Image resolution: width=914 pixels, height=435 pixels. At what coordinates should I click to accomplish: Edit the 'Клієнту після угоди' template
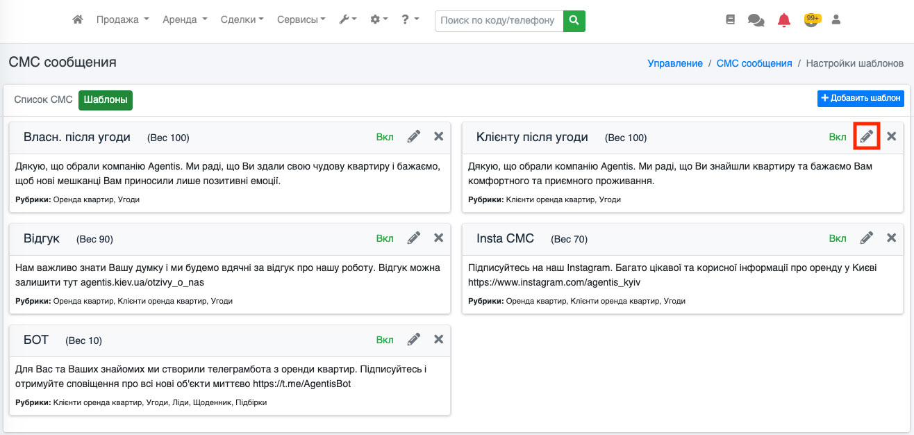(867, 137)
